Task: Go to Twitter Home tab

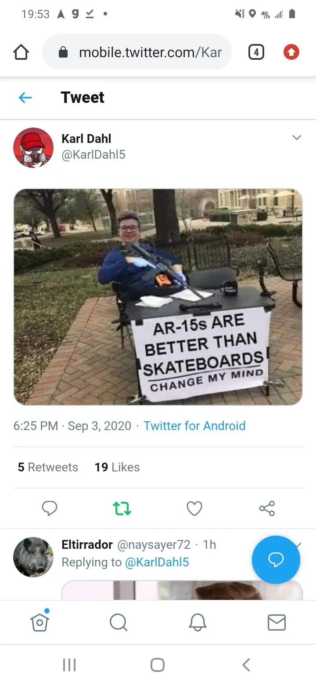Action: [39, 622]
